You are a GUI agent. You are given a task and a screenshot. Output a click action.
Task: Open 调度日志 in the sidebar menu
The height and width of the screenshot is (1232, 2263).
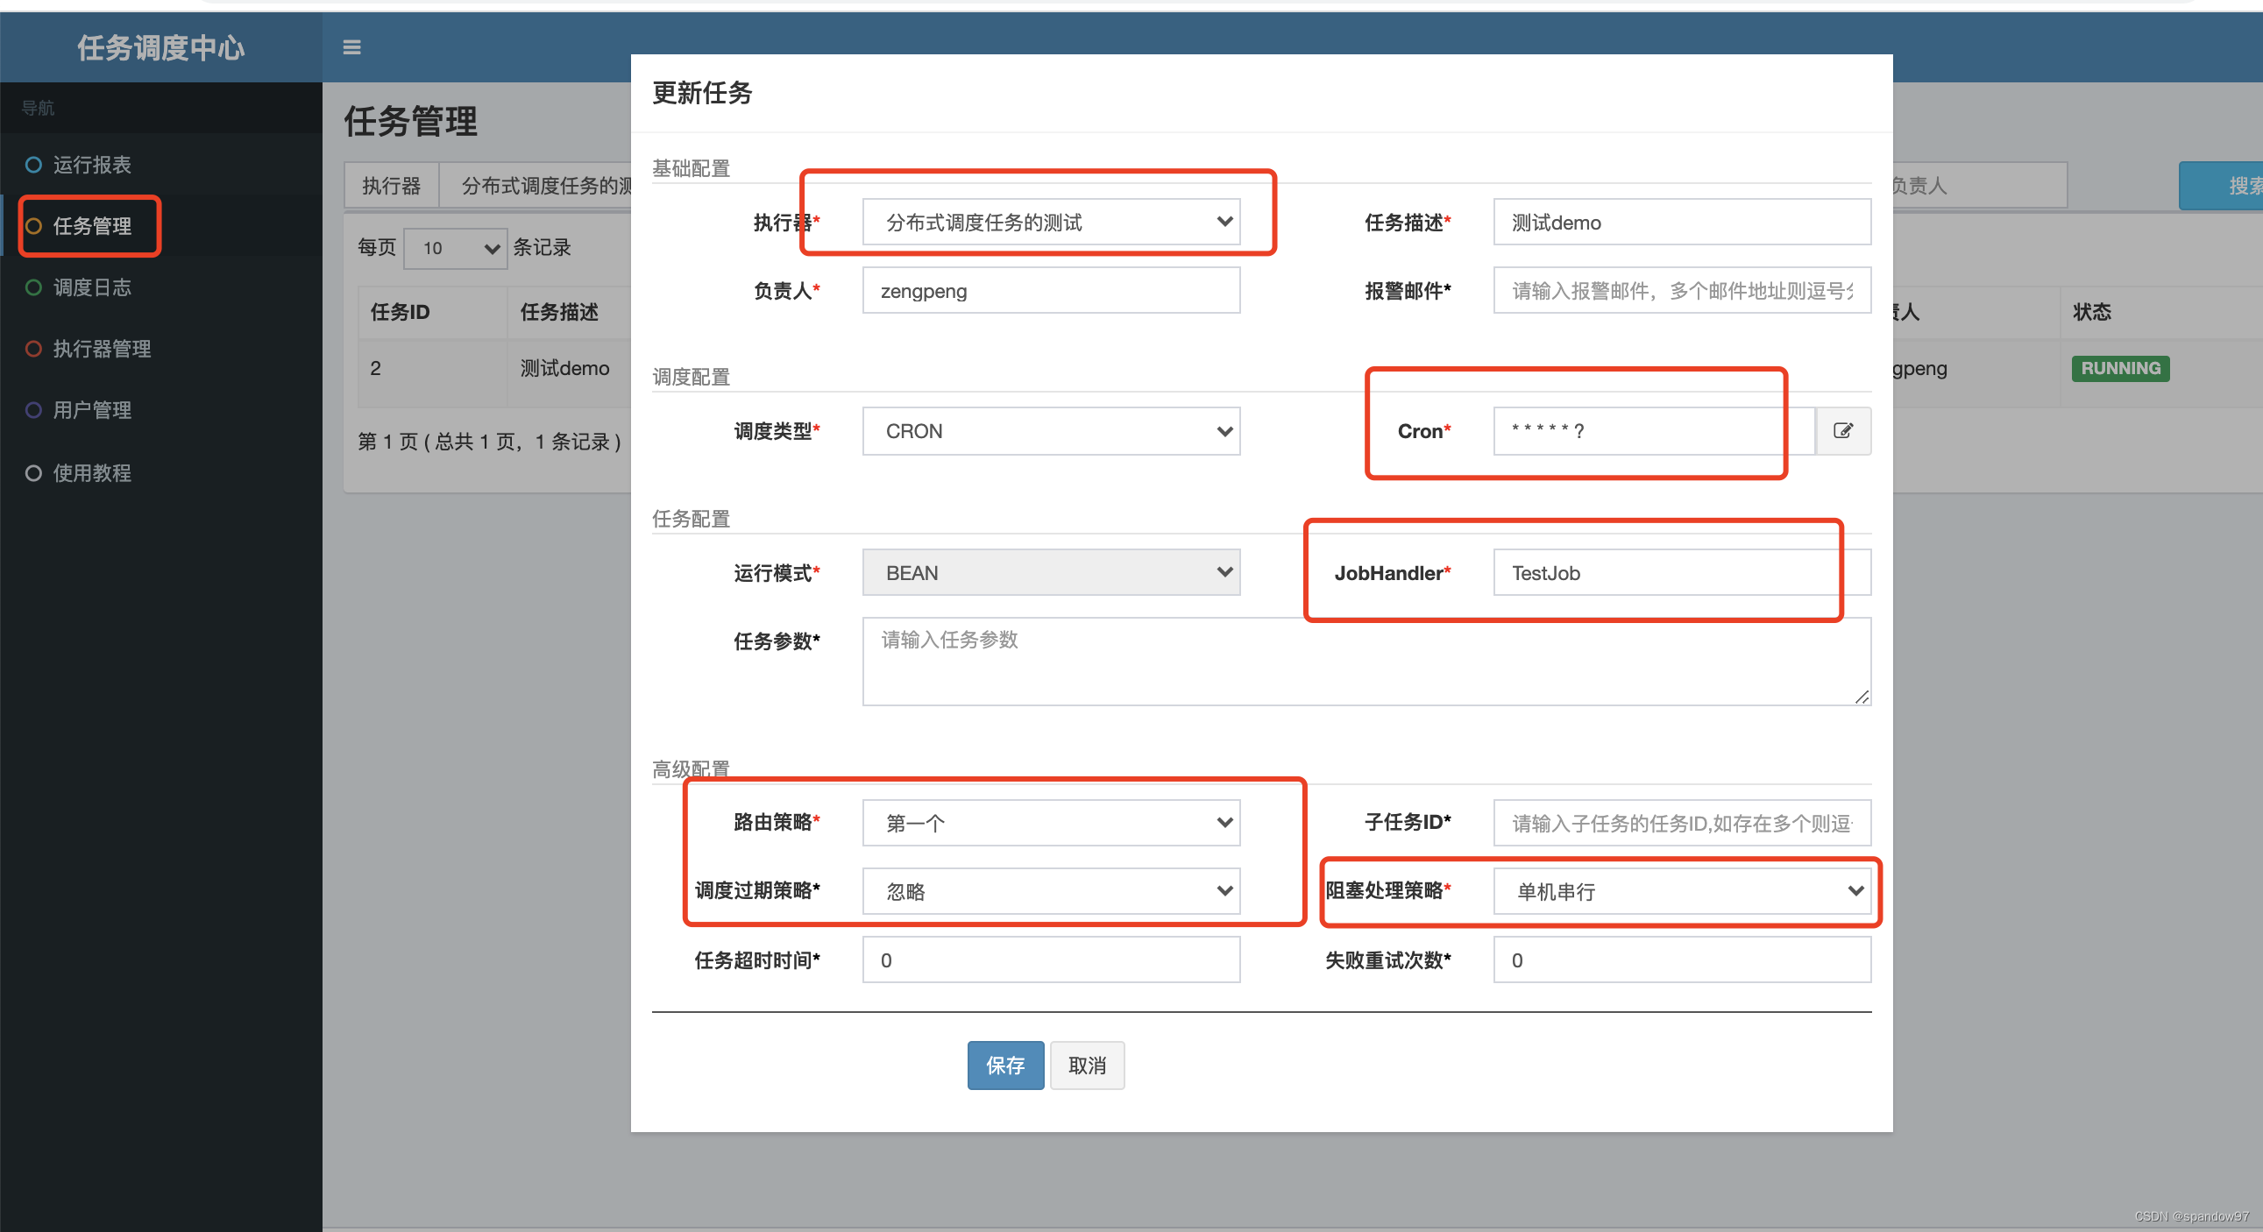click(x=91, y=287)
